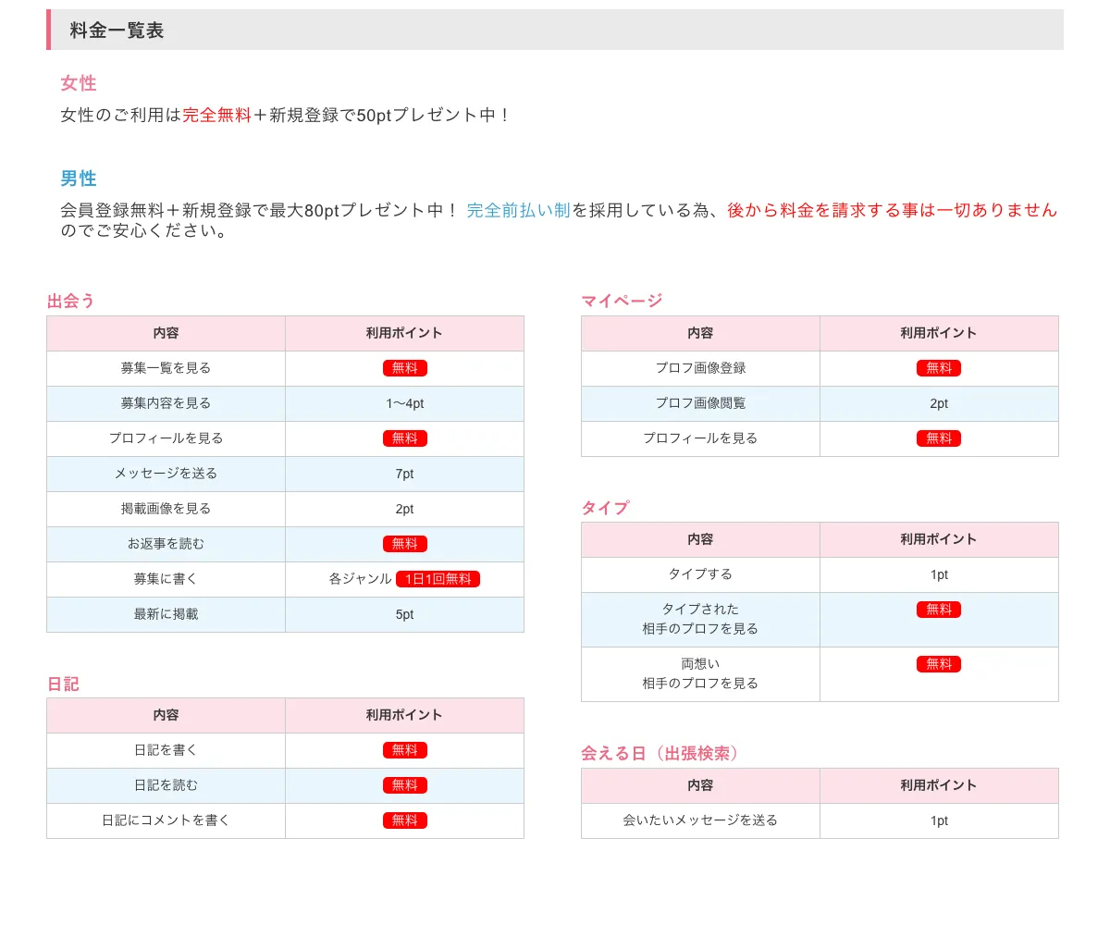The image size is (1110, 925).
Task: Click the 1〜4pt value
Action: pos(405,403)
